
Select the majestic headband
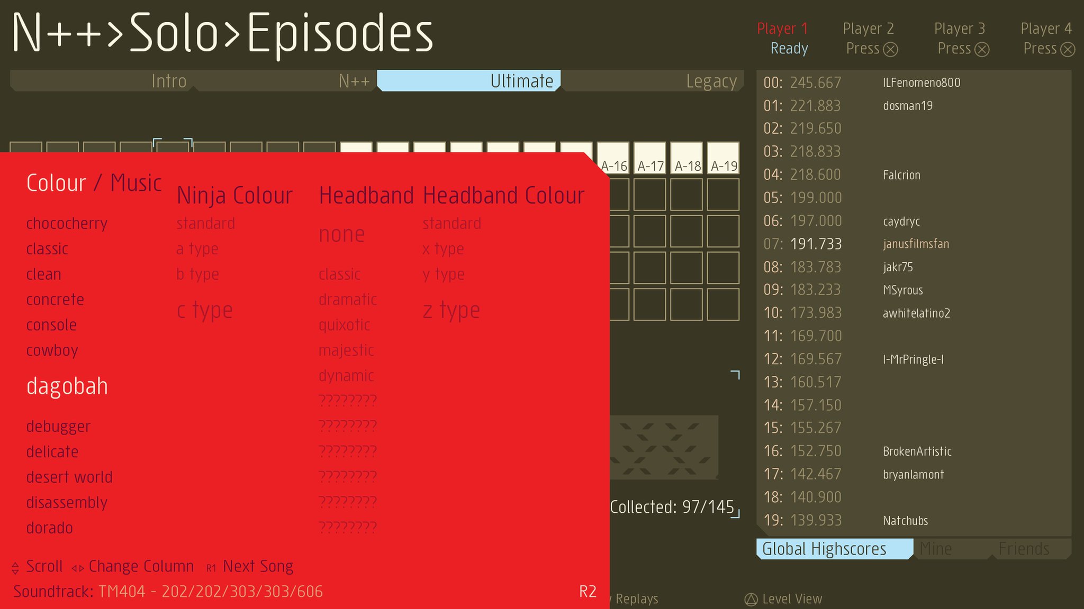click(346, 350)
